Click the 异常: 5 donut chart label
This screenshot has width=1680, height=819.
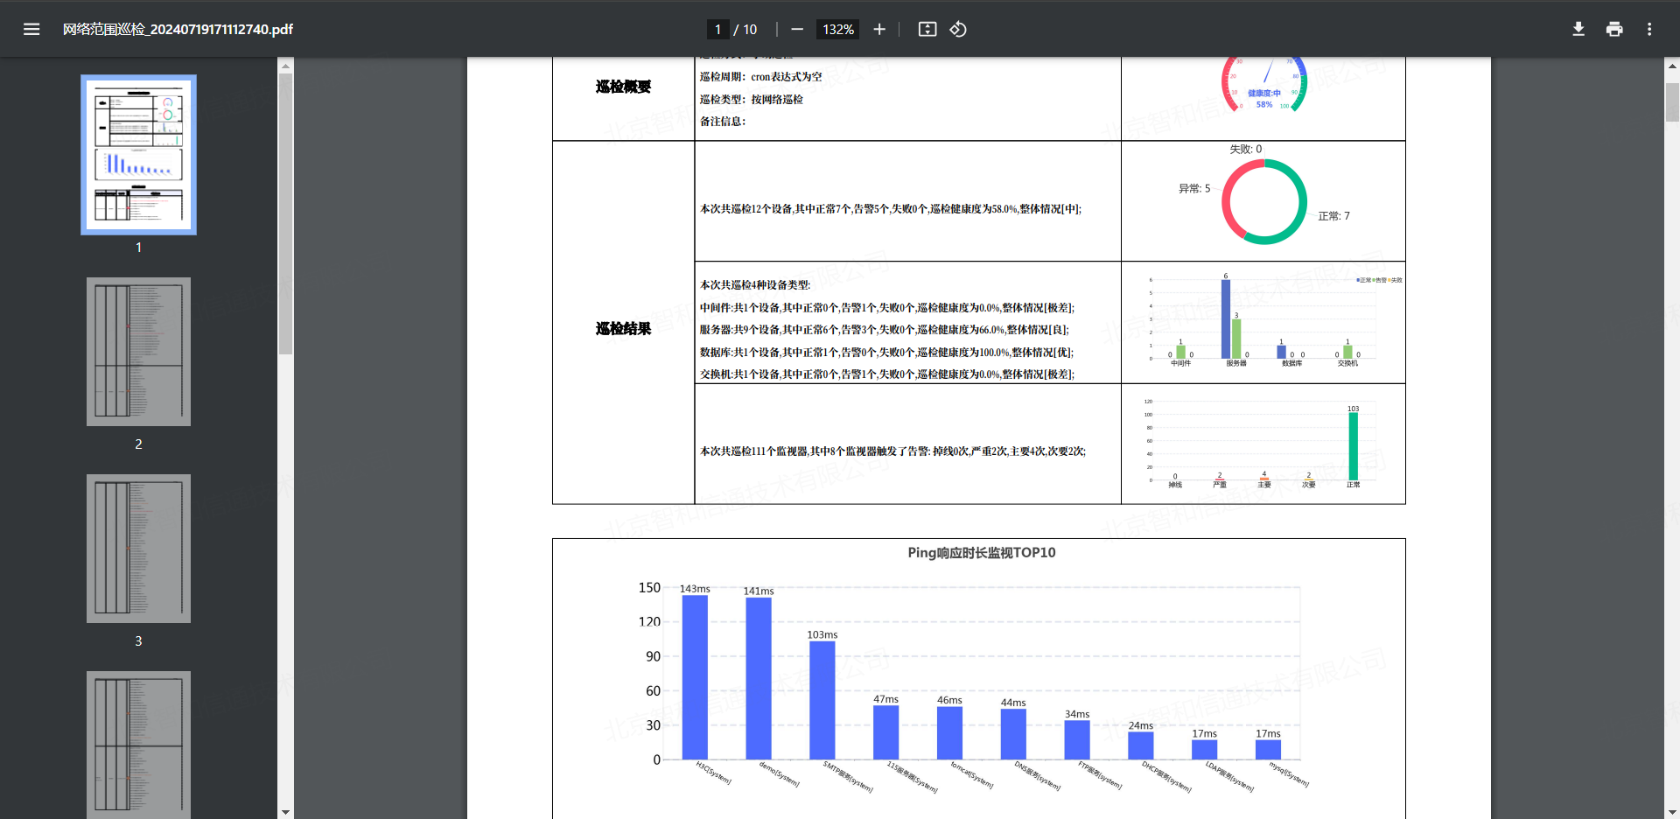[x=1194, y=188]
